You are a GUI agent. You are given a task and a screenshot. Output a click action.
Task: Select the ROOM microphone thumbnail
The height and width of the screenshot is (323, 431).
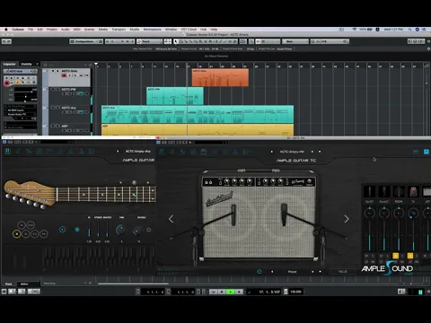click(x=399, y=191)
